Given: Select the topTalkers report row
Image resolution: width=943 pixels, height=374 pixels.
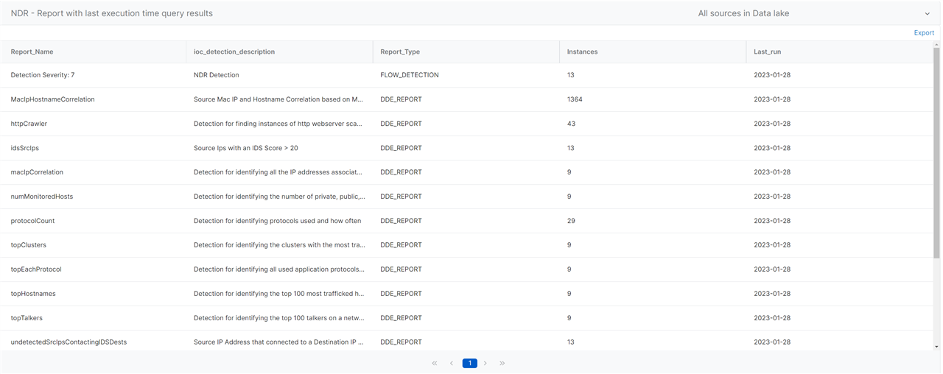Looking at the screenshot, I should point(466,318).
